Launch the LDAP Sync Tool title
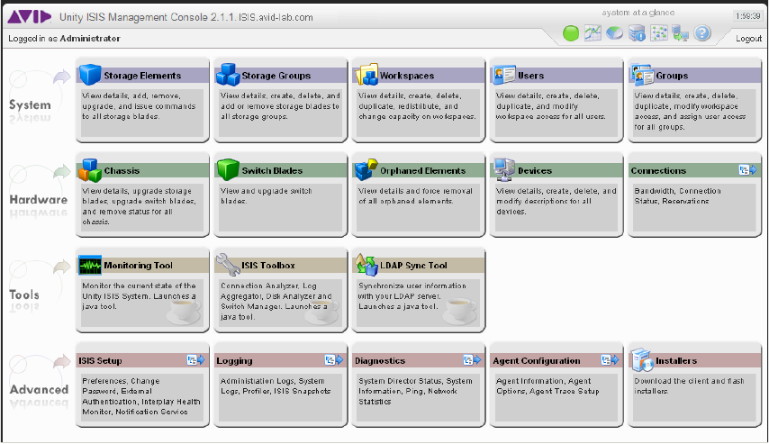 click(x=413, y=266)
